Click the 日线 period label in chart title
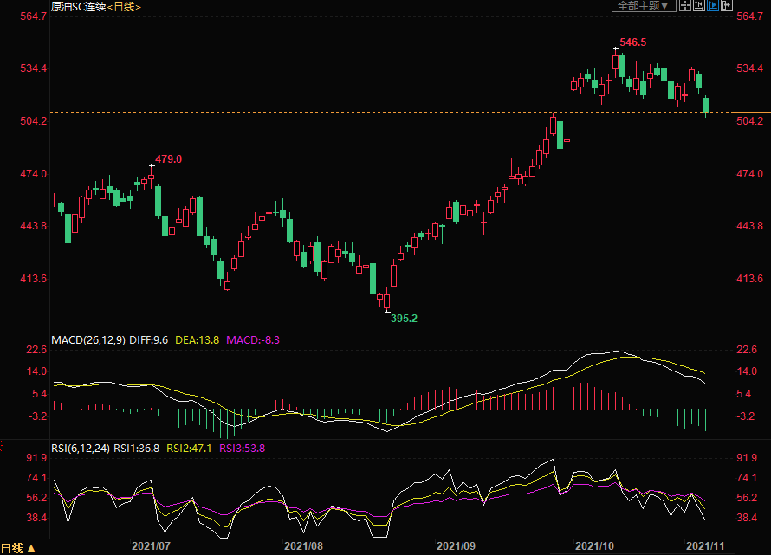This screenshot has width=771, height=555. pos(123,7)
